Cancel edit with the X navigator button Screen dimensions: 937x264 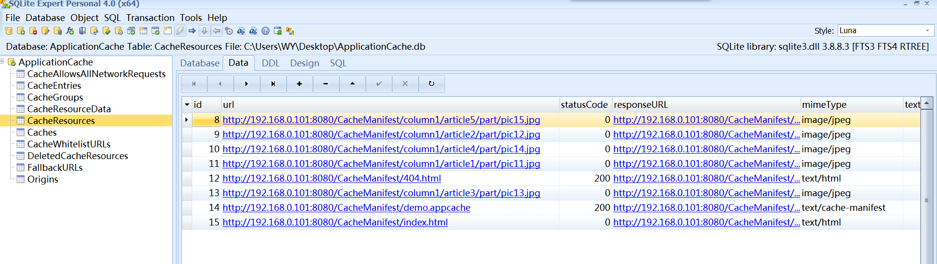click(x=405, y=84)
